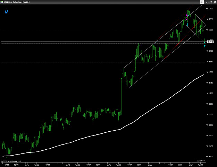This screenshot has height=167, width=217.
Task: Click the 3/18 date label on time axis
Action: click(x=109, y=165)
